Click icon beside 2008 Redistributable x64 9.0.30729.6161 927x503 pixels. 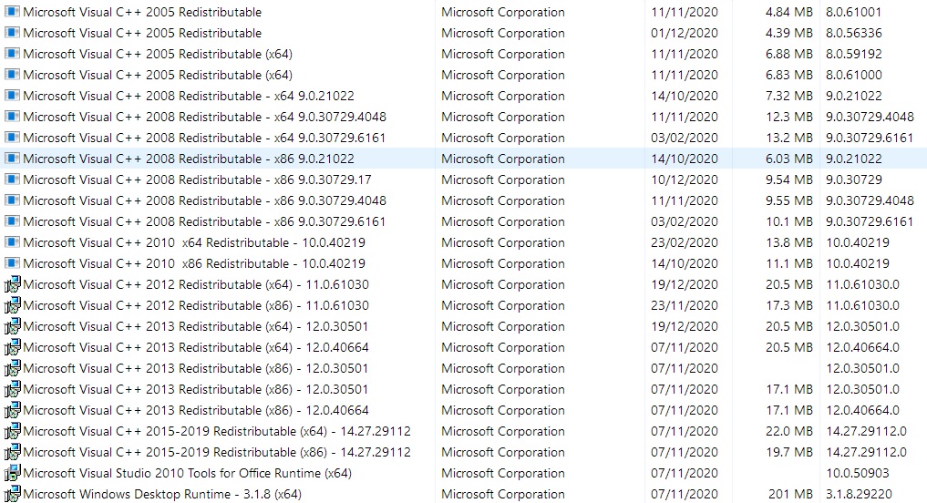tap(12, 138)
